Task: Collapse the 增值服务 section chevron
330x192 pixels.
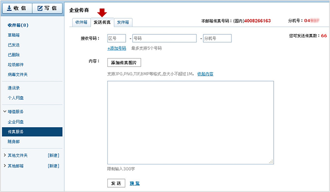Action: [5, 111]
